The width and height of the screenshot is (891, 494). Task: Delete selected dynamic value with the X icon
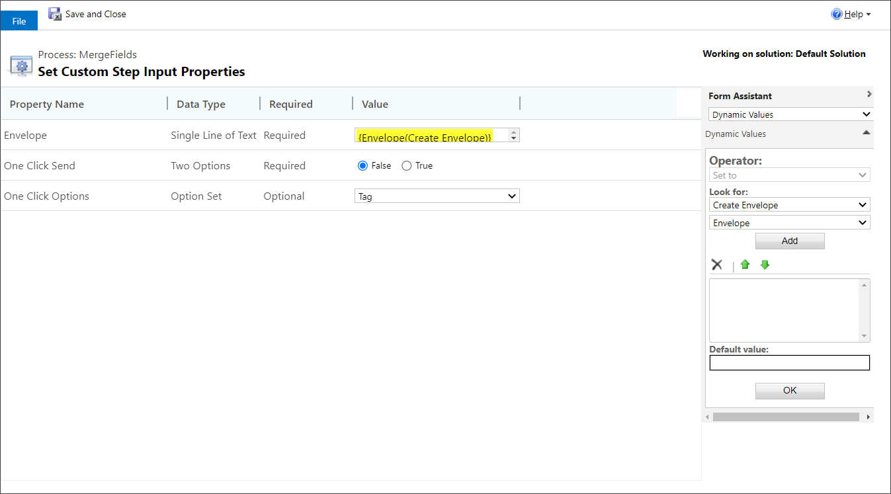pyautogui.click(x=717, y=264)
